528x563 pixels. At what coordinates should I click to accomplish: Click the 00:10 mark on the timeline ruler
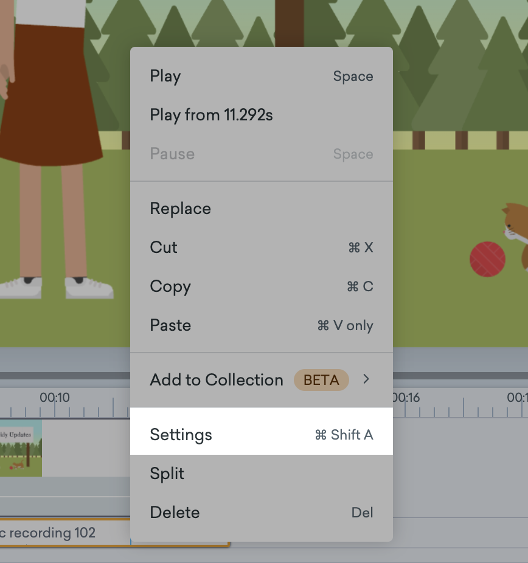(x=56, y=397)
